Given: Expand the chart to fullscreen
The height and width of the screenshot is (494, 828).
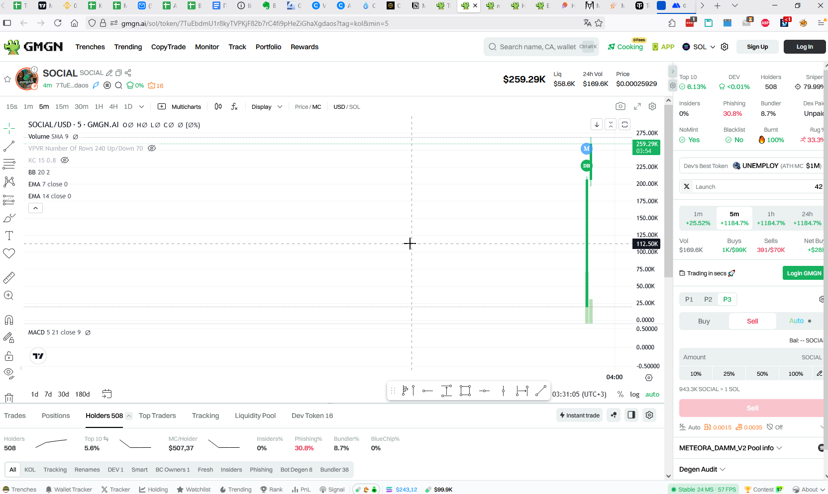Looking at the screenshot, I should 637,106.
